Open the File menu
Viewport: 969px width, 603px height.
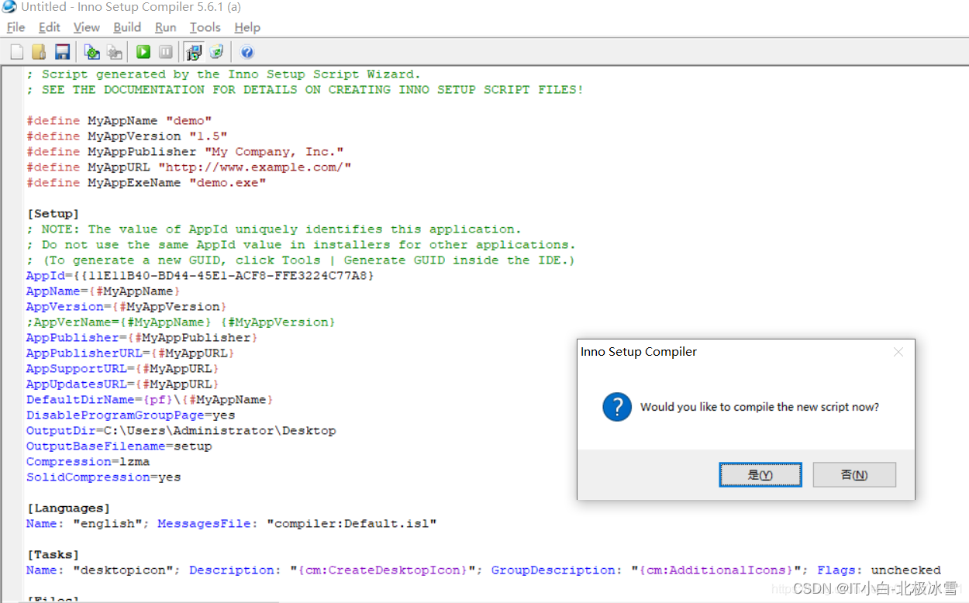click(16, 27)
